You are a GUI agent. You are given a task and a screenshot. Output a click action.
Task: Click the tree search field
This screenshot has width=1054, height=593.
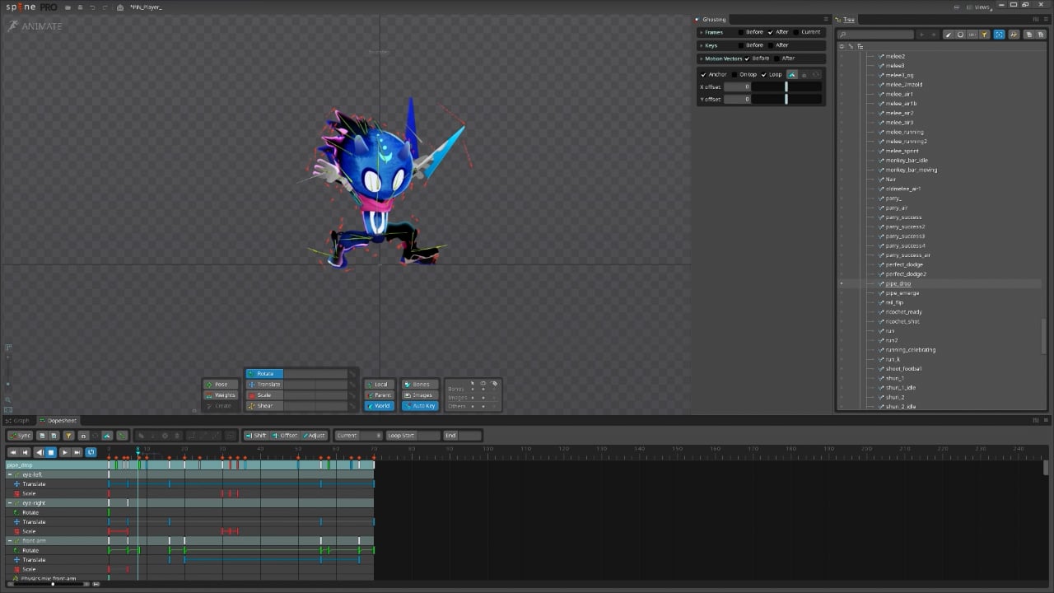click(876, 35)
